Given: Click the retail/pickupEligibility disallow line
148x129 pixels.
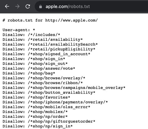Looking at the screenshot, I should [49, 49].
